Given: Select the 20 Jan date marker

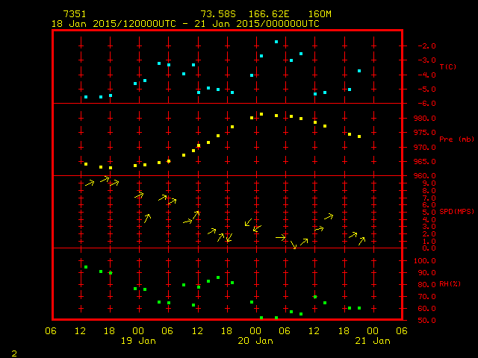Looking at the screenshot, I should [256, 341].
